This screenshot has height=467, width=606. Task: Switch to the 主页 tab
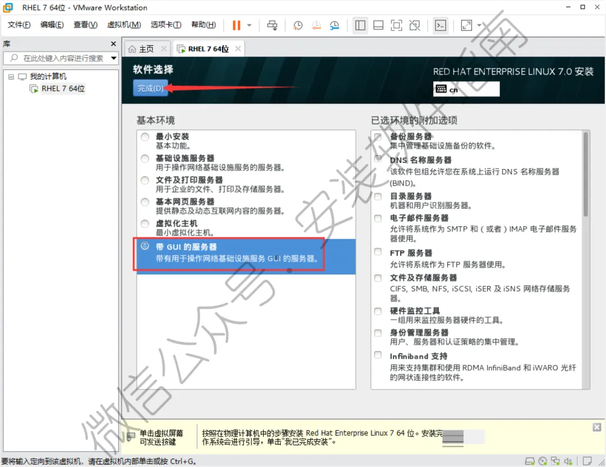[146, 49]
